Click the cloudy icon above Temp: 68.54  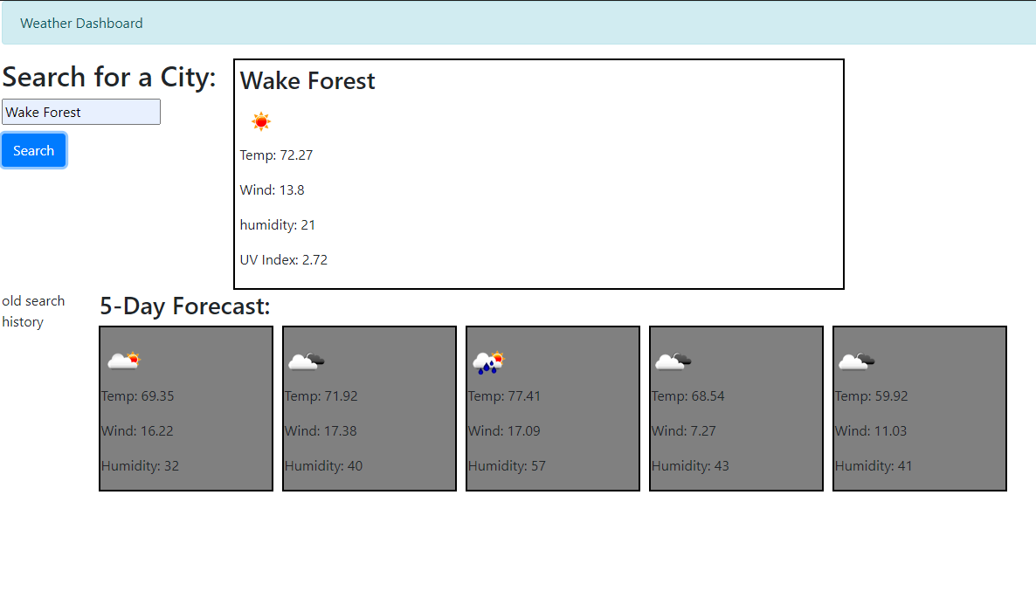point(673,361)
